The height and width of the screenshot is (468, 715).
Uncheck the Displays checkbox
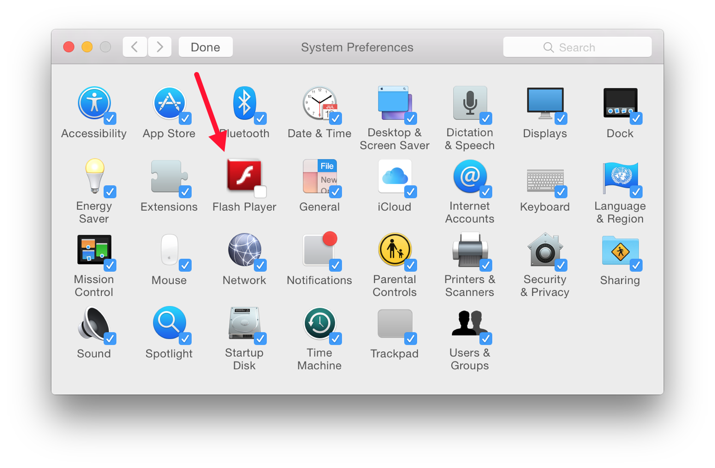(561, 118)
